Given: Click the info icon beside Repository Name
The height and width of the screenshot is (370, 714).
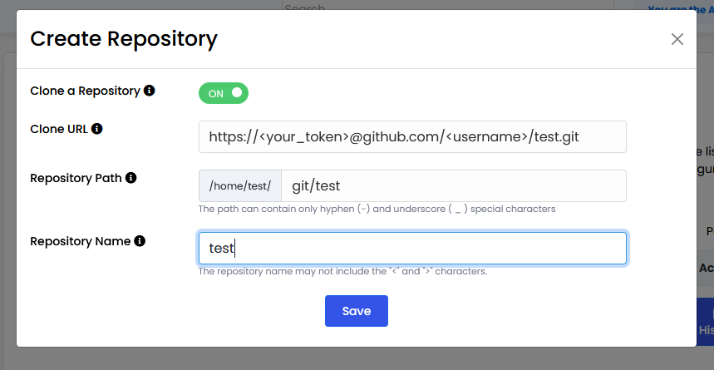Looking at the screenshot, I should coord(140,241).
